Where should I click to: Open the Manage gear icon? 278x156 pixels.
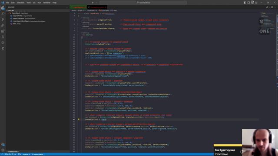tap(3, 150)
